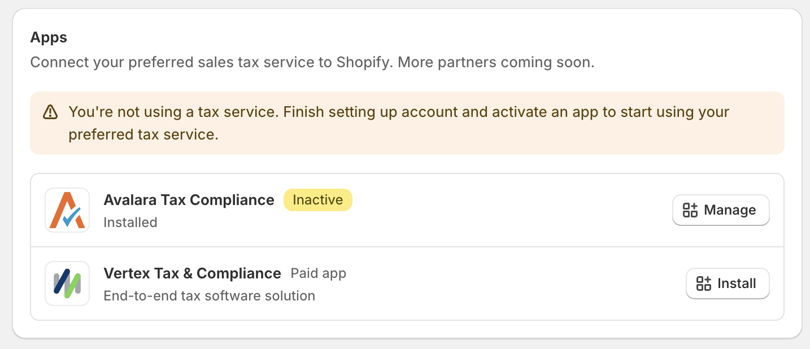Manage the Avalara Tax Compliance app
Viewport: 810px width, 349px height.
point(721,210)
